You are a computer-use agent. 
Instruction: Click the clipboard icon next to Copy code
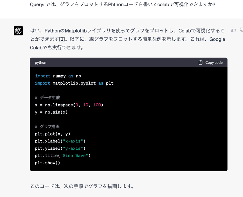[200, 62]
